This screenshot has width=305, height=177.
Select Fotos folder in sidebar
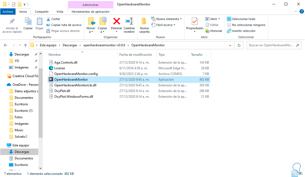[x=18, y=117]
